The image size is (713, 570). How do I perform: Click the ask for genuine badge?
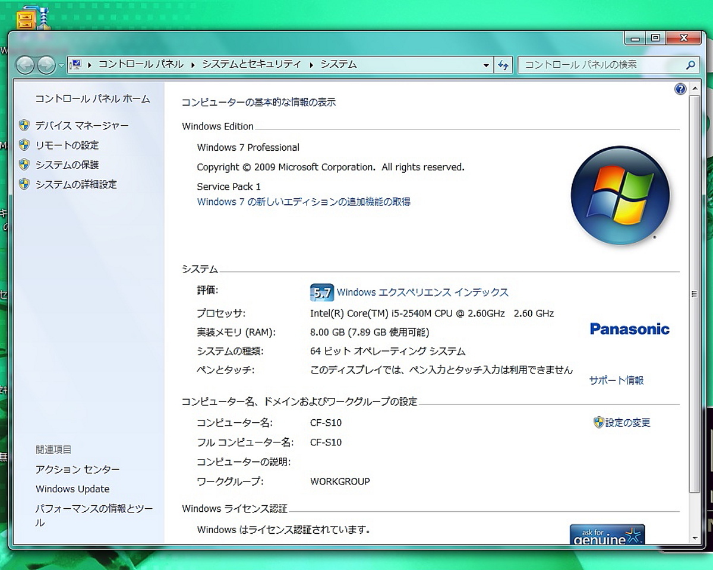[x=607, y=534]
